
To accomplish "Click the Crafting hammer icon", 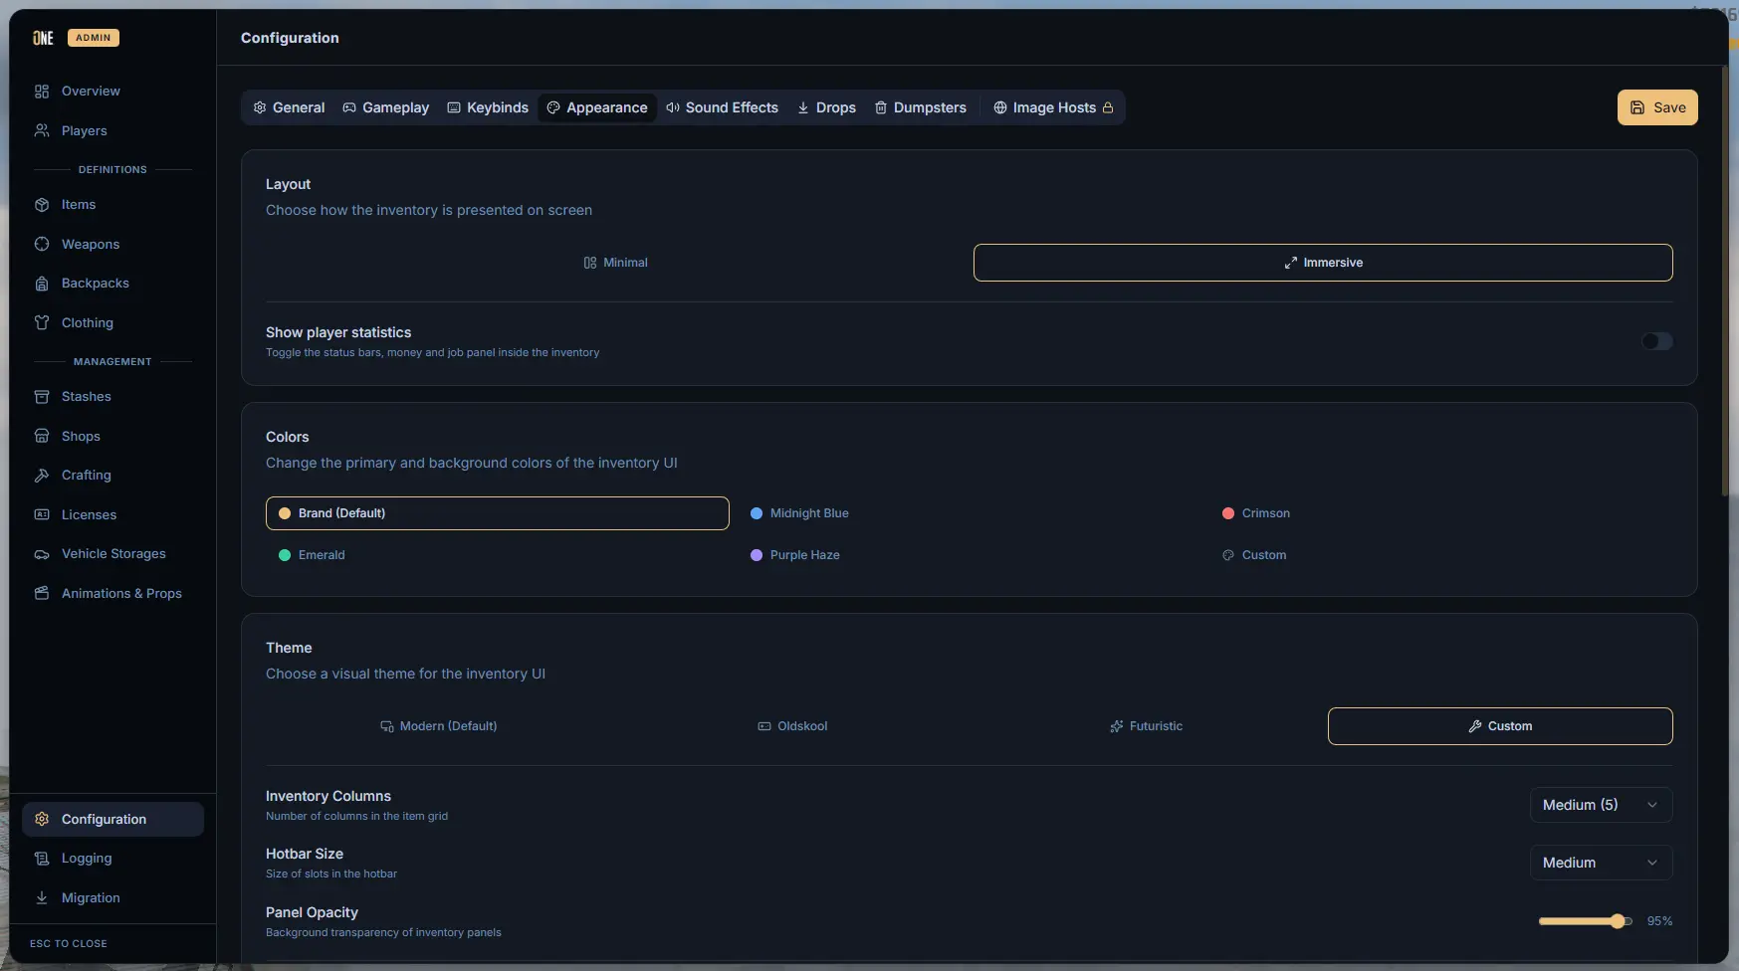I will coord(42,476).
